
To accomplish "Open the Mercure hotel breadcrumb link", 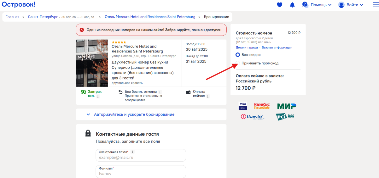I will [150, 17].
